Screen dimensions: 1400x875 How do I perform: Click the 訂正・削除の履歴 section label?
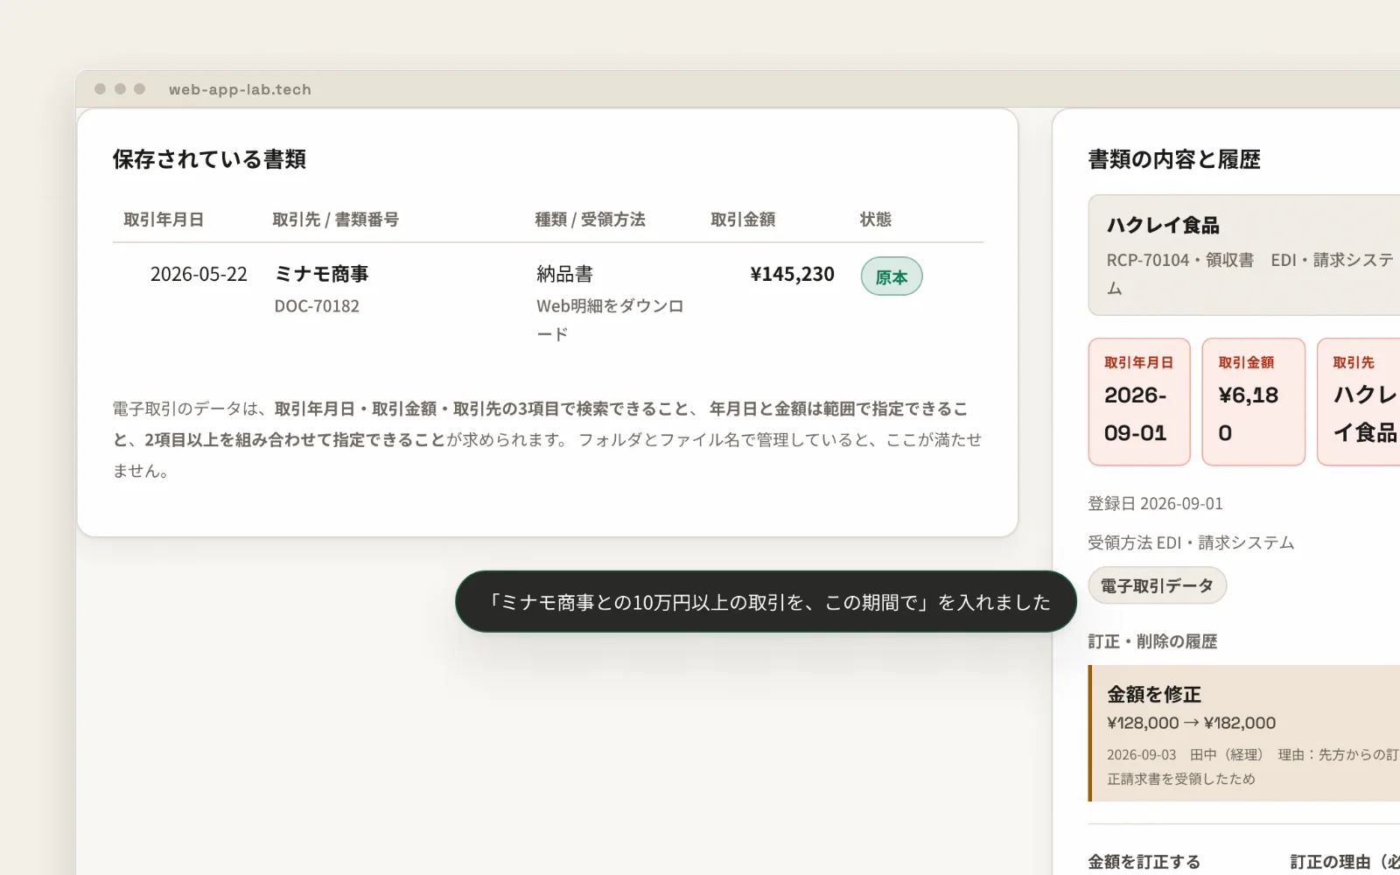1152,641
